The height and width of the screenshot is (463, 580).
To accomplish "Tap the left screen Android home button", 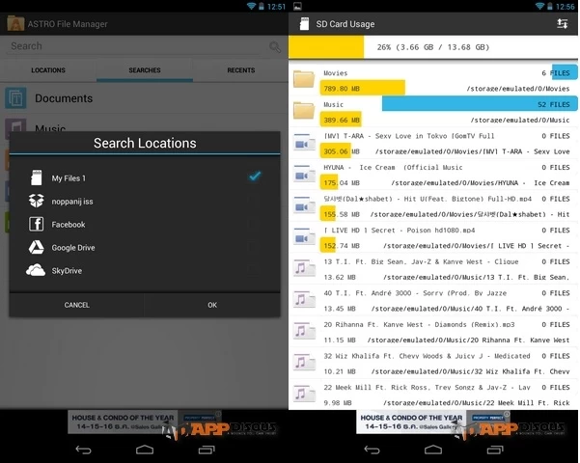I will pyautogui.click(x=145, y=449).
